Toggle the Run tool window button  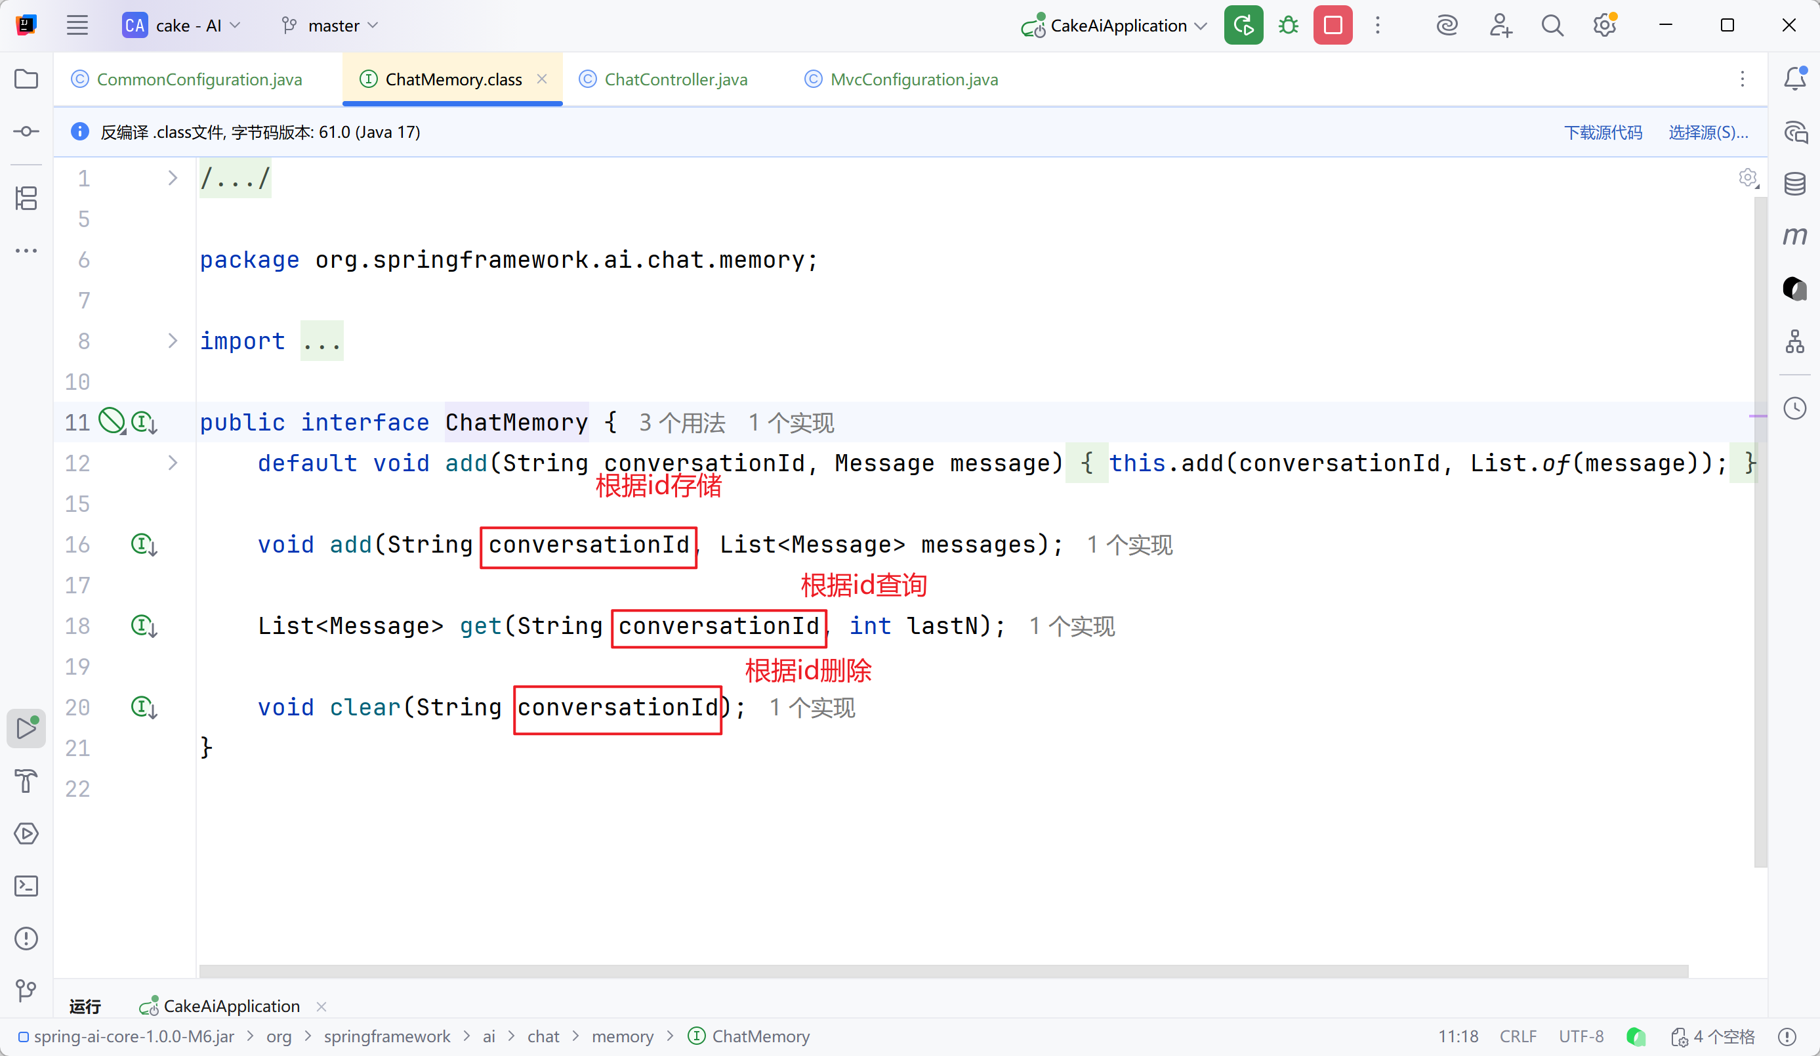(x=27, y=728)
